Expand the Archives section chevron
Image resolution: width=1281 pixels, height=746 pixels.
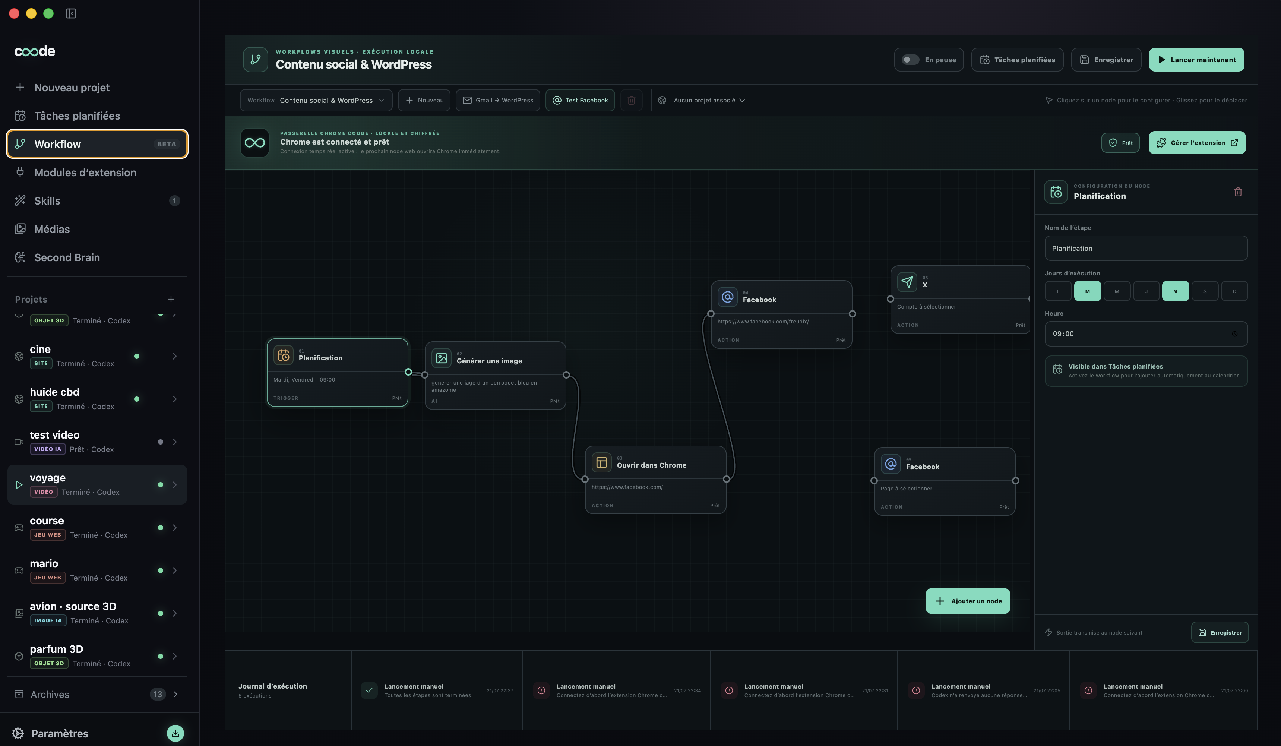coord(175,694)
